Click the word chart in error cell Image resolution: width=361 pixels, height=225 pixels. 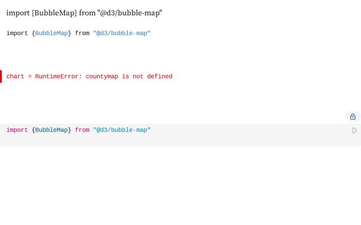point(15,76)
